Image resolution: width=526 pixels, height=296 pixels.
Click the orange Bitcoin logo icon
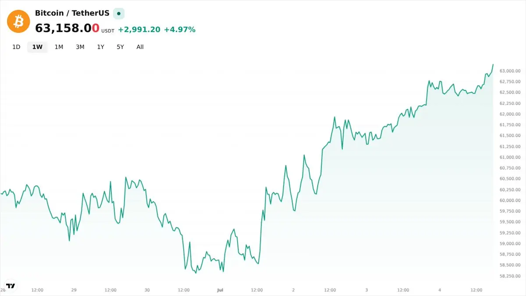[x=18, y=21]
